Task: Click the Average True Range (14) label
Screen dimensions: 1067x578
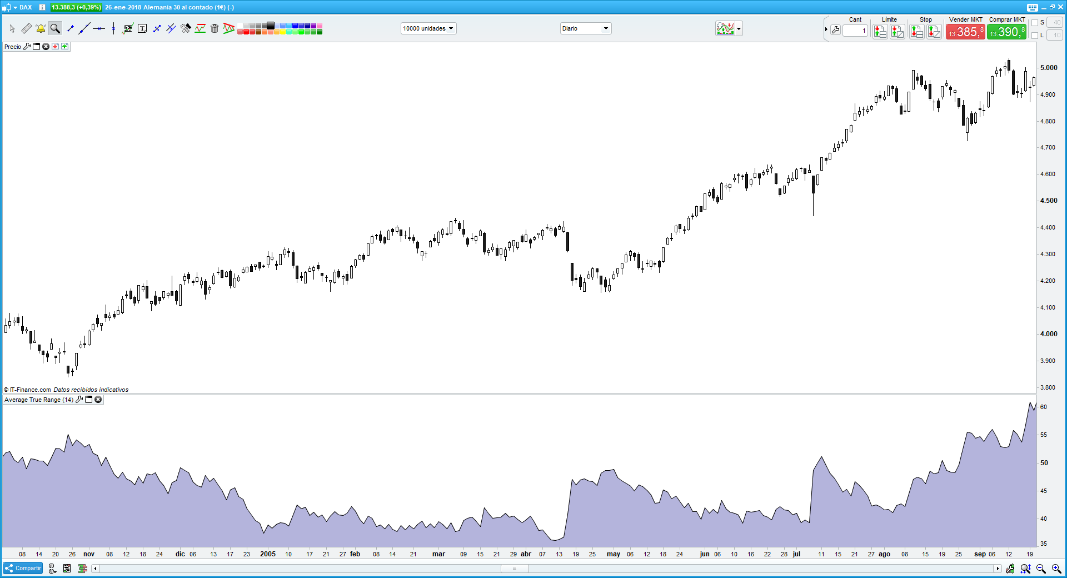Action: [38, 400]
